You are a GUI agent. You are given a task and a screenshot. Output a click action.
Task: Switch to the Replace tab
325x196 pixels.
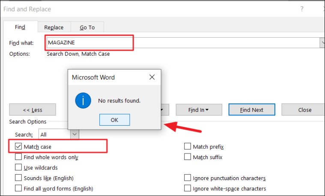pyautogui.click(x=54, y=27)
